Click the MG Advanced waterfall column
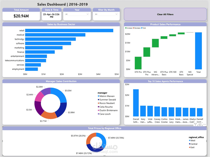 tap(155, 43)
